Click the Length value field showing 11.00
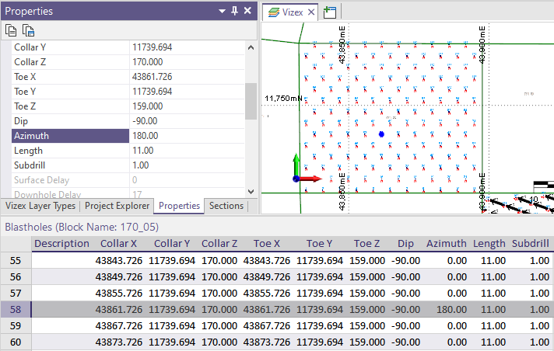554x351 pixels. point(187,151)
